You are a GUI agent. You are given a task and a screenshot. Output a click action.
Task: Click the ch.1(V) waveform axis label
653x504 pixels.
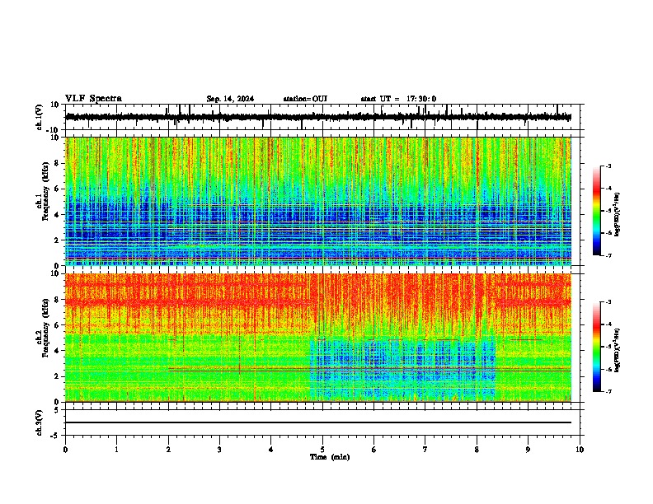(x=40, y=117)
